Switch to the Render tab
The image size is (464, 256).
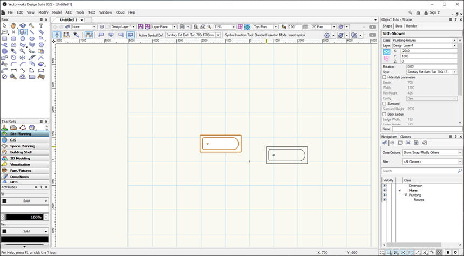(411, 26)
